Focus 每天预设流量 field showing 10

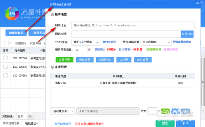80,50
